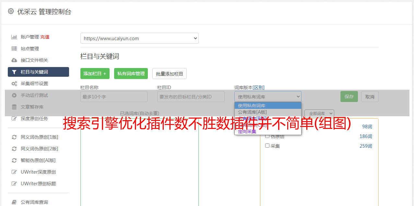Image resolution: width=414 pixels, height=206 pixels.
Task: Collapse the 词库版本 dropdown showing 使用私有词库
Action: pyautogui.click(x=268, y=97)
